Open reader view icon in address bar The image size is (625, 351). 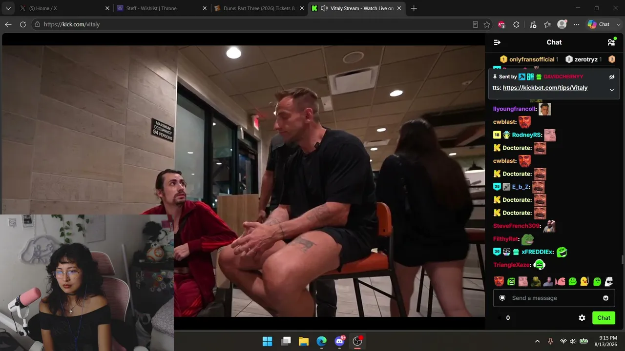pos(475,24)
